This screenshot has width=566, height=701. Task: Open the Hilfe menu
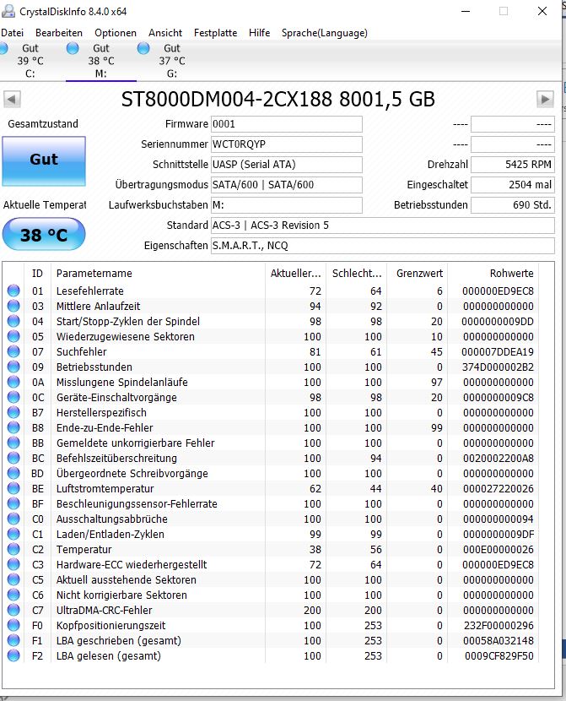259,33
